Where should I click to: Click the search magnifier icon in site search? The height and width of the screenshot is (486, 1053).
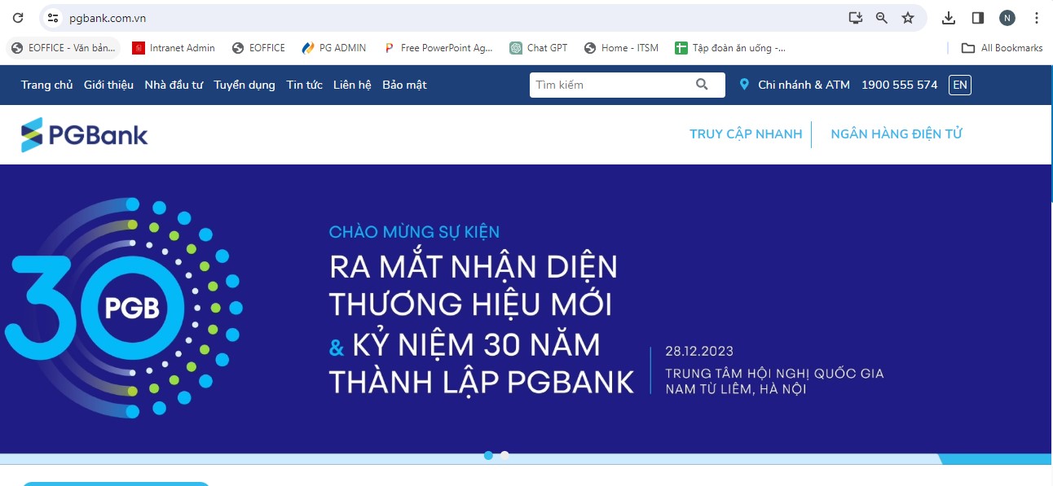703,85
